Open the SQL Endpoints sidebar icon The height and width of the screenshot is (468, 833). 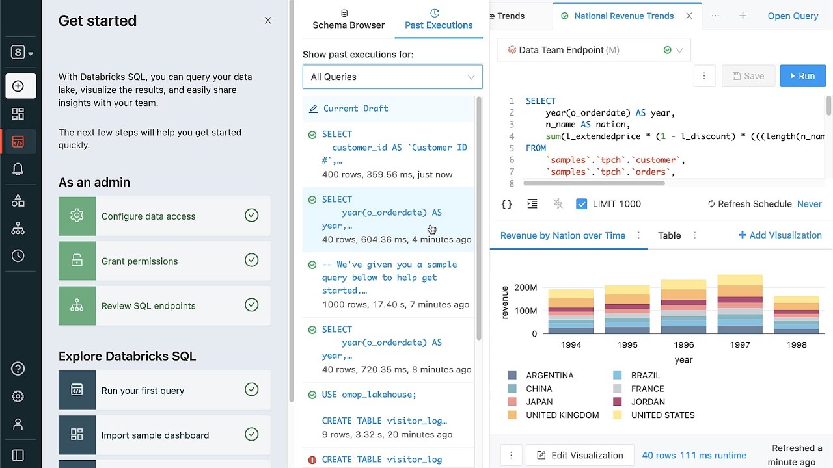(x=18, y=229)
